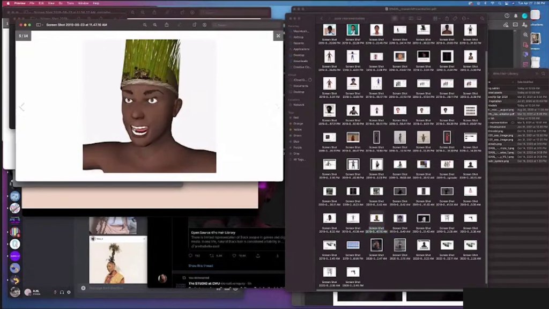Switch Finder to list view

(x=403, y=19)
